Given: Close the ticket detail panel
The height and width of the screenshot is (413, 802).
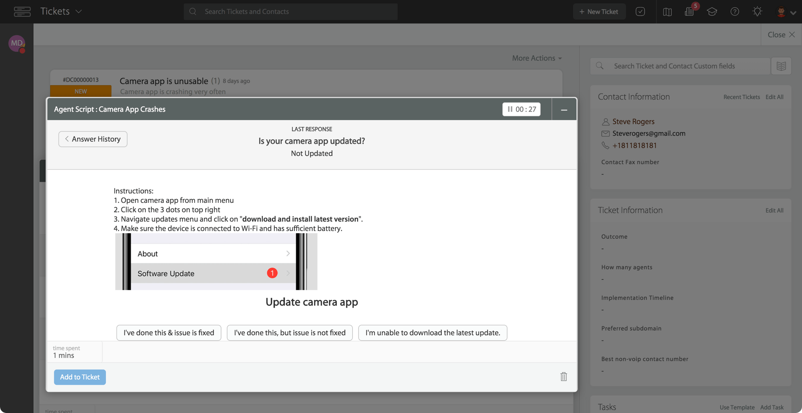Looking at the screenshot, I should point(781,35).
